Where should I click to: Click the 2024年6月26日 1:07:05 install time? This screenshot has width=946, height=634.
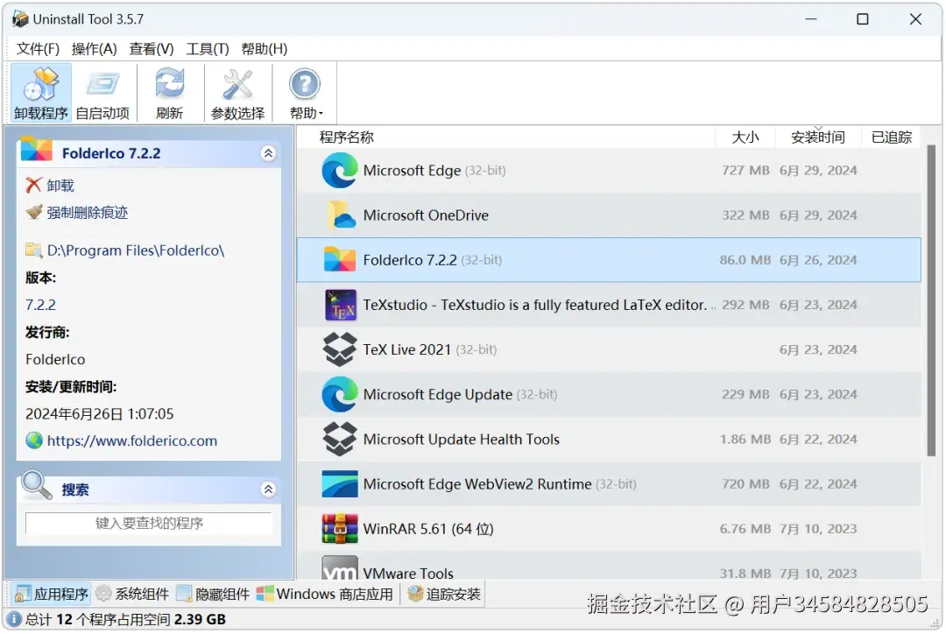tap(100, 414)
